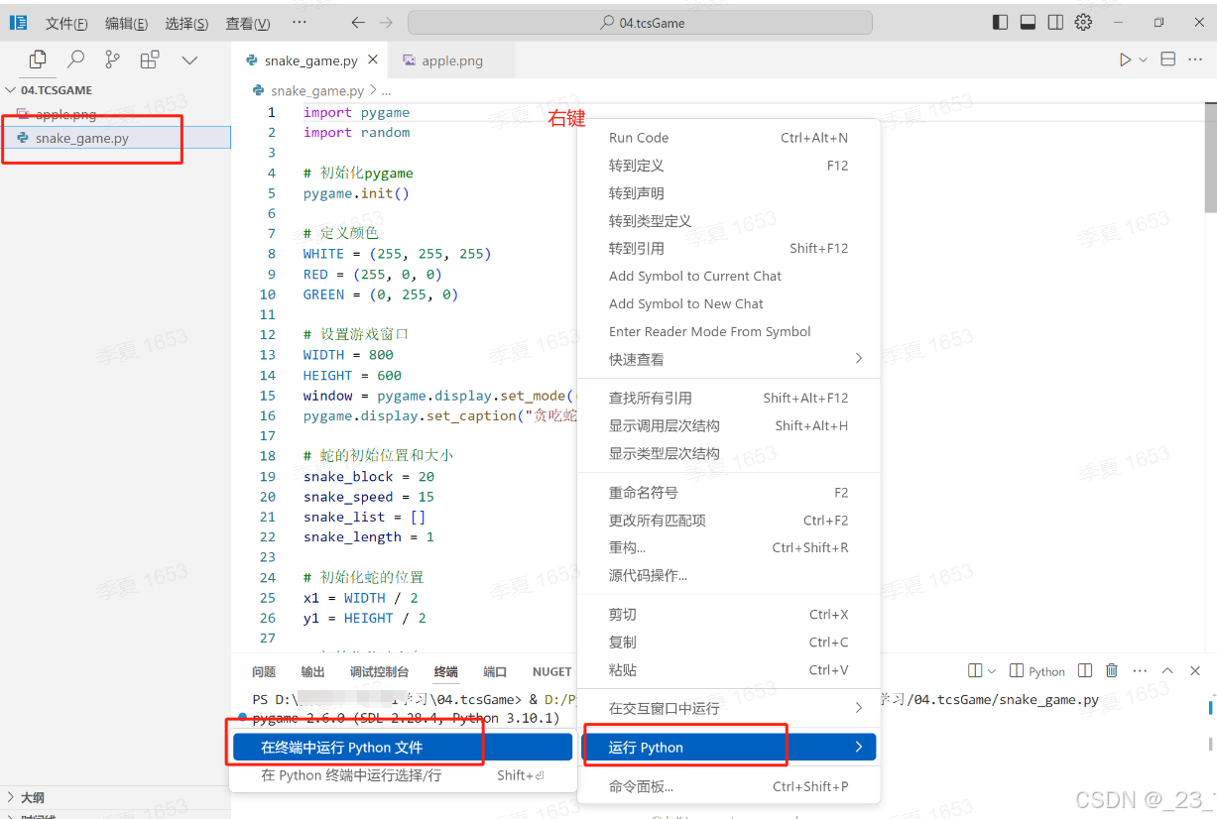Click the Run Python file play icon
The width and height of the screenshot is (1217, 819).
1125,59
